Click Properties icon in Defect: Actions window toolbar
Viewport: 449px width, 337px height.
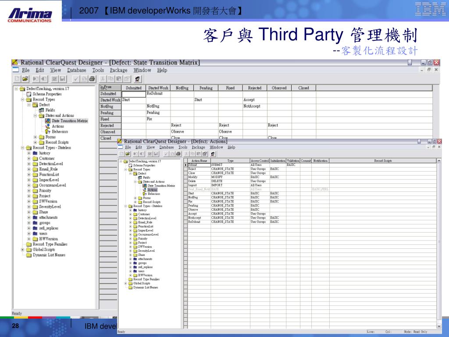point(205,154)
